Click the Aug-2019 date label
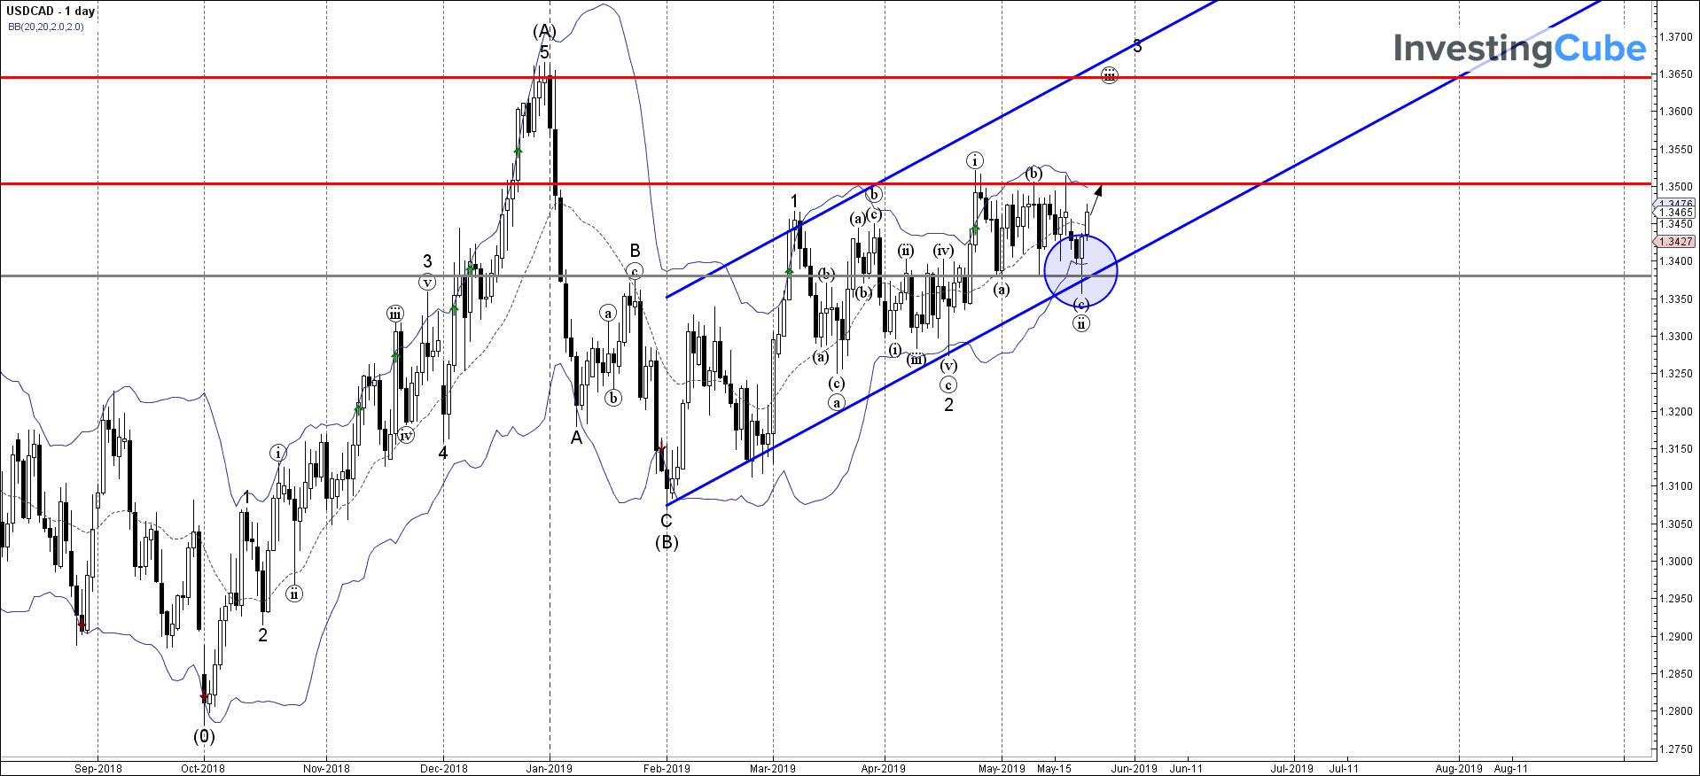The height and width of the screenshot is (776, 1700). pyautogui.click(x=1459, y=768)
